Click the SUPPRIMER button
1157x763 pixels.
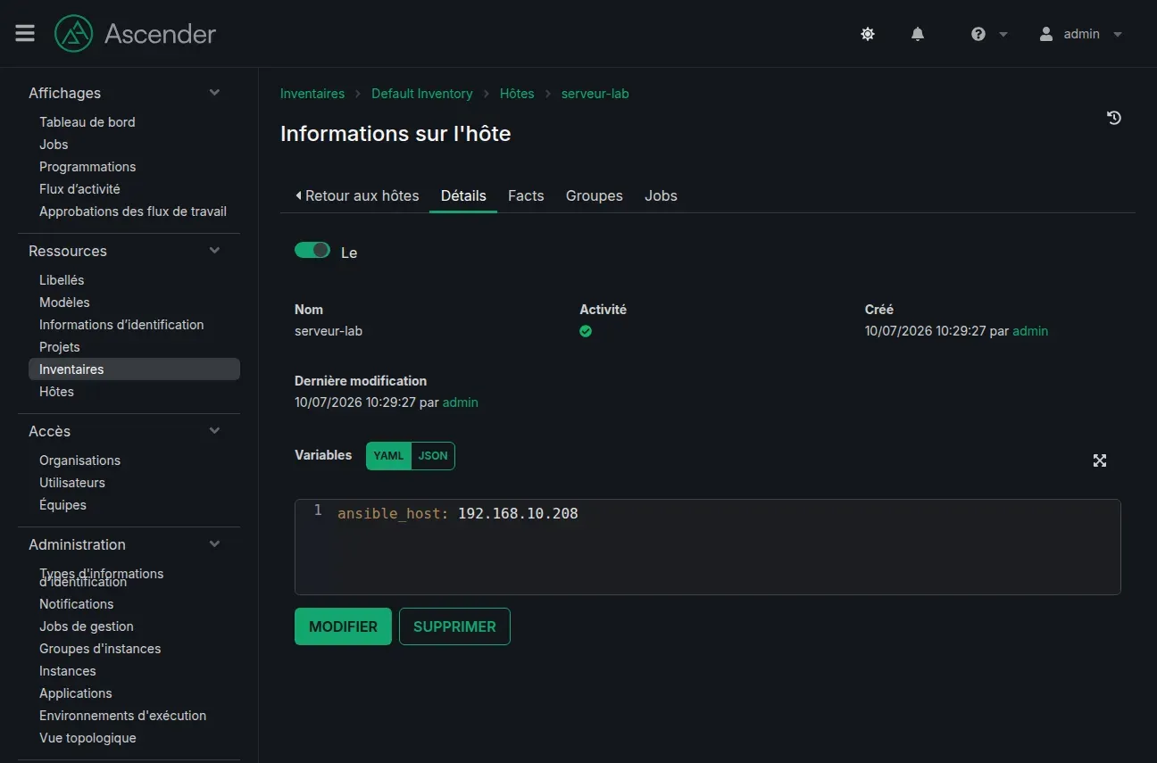tap(454, 626)
